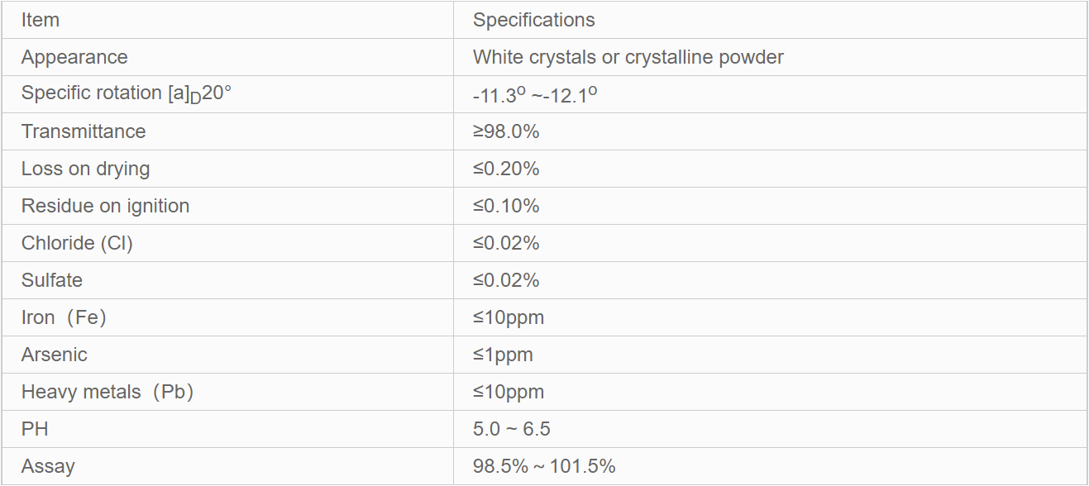Select the 'Heavy metals (Pb)' cell
1089x486 pixels.
tap(107, 392)
